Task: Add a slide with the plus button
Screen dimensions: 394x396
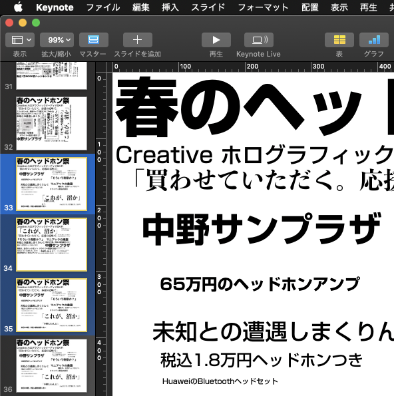Action: 138,40
